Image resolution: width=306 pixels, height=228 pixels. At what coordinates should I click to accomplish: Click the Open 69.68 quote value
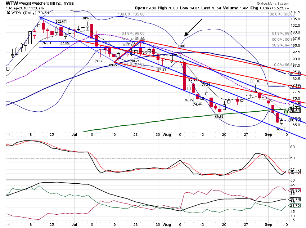145,8
